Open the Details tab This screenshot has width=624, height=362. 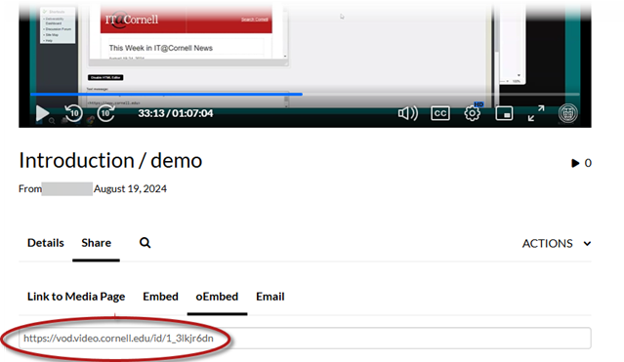coord(45,243)
